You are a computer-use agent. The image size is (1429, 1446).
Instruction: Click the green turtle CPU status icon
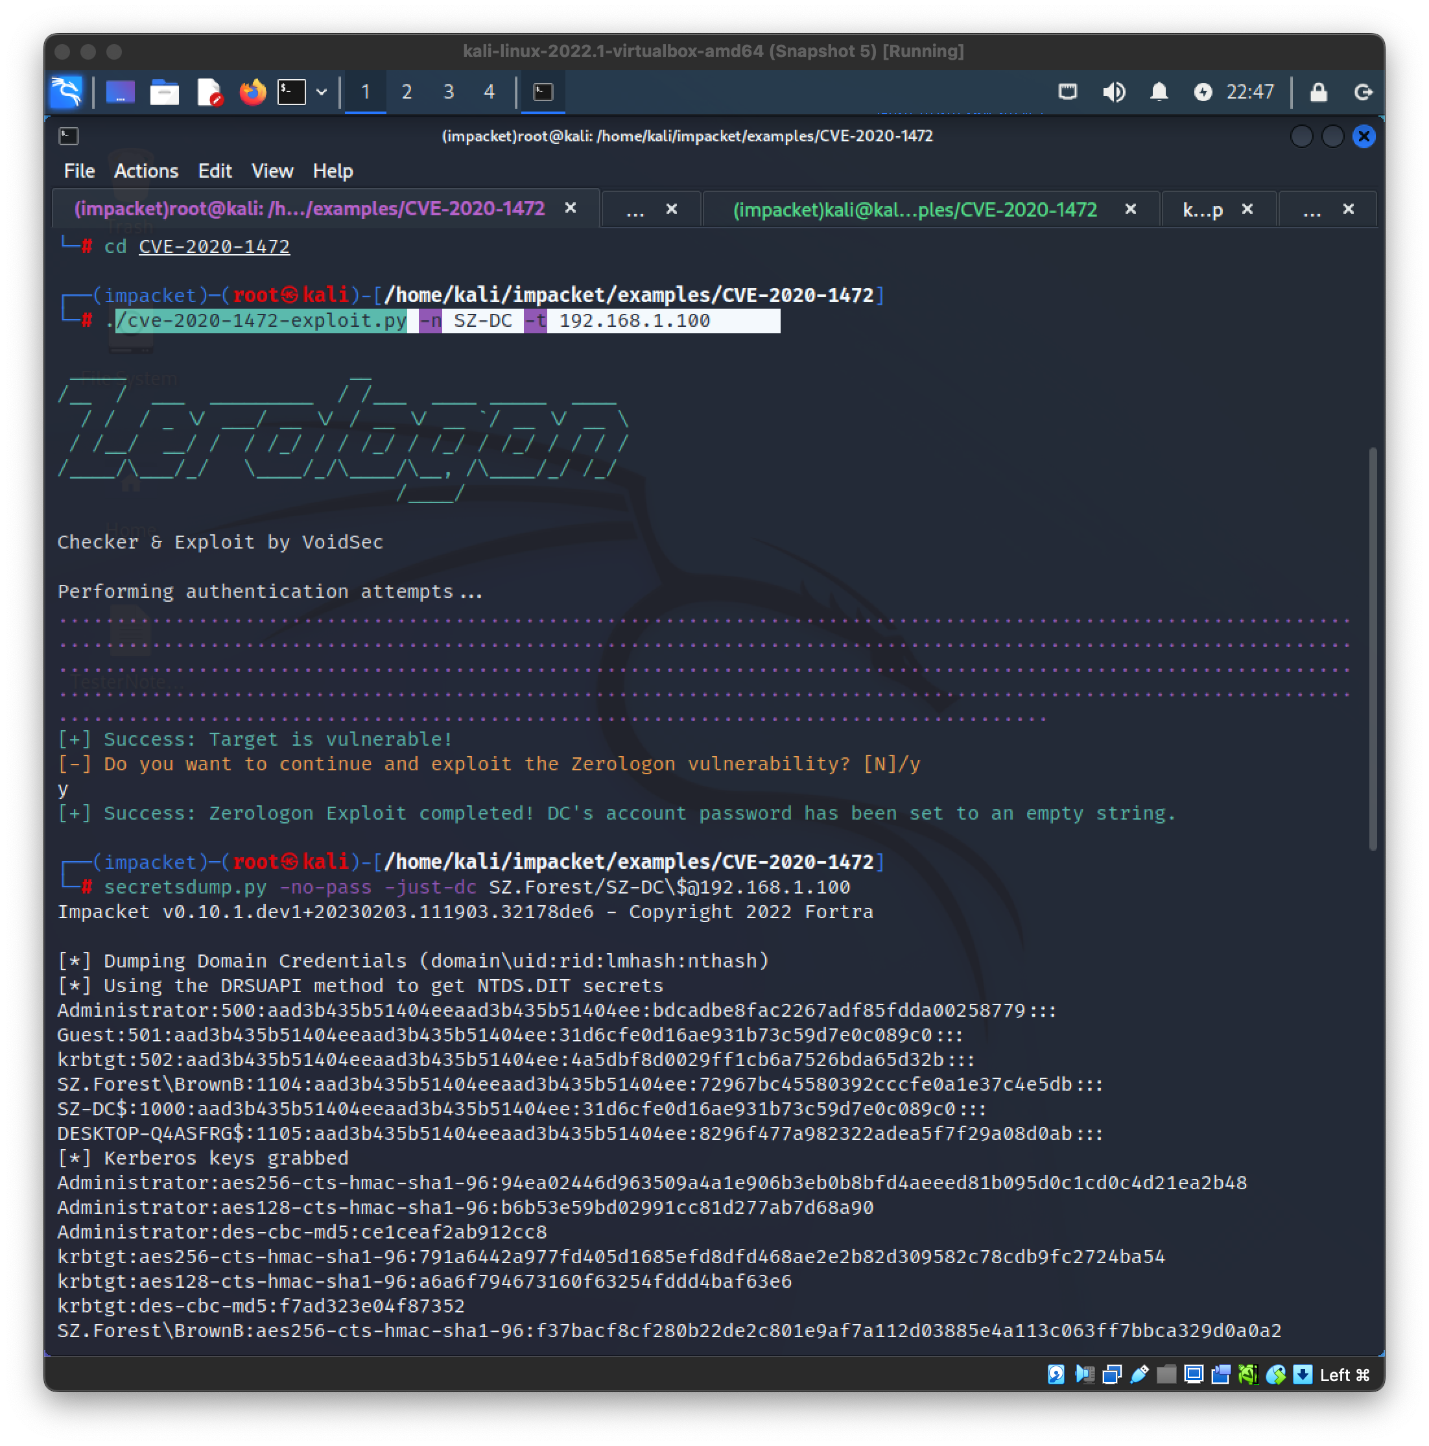(1248, 1374)
